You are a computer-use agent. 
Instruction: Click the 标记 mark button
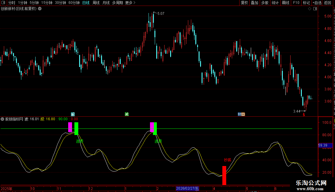[306, 3]
